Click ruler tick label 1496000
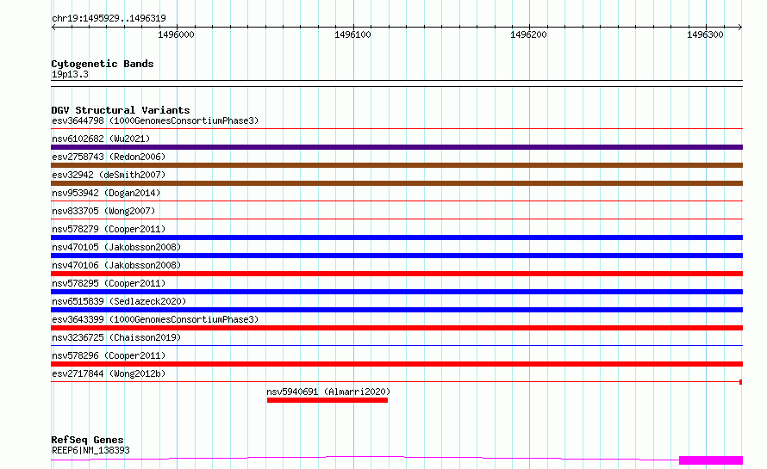 click(x=176, y=34)
